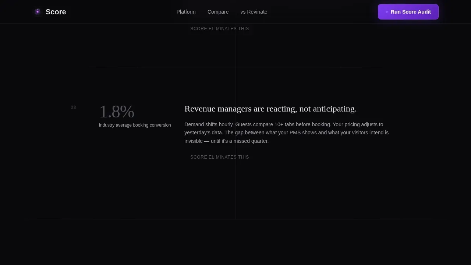Viewport: 471px width, 265px height.
Task: Open the Platform navigation item
Action: click(186, 12)
